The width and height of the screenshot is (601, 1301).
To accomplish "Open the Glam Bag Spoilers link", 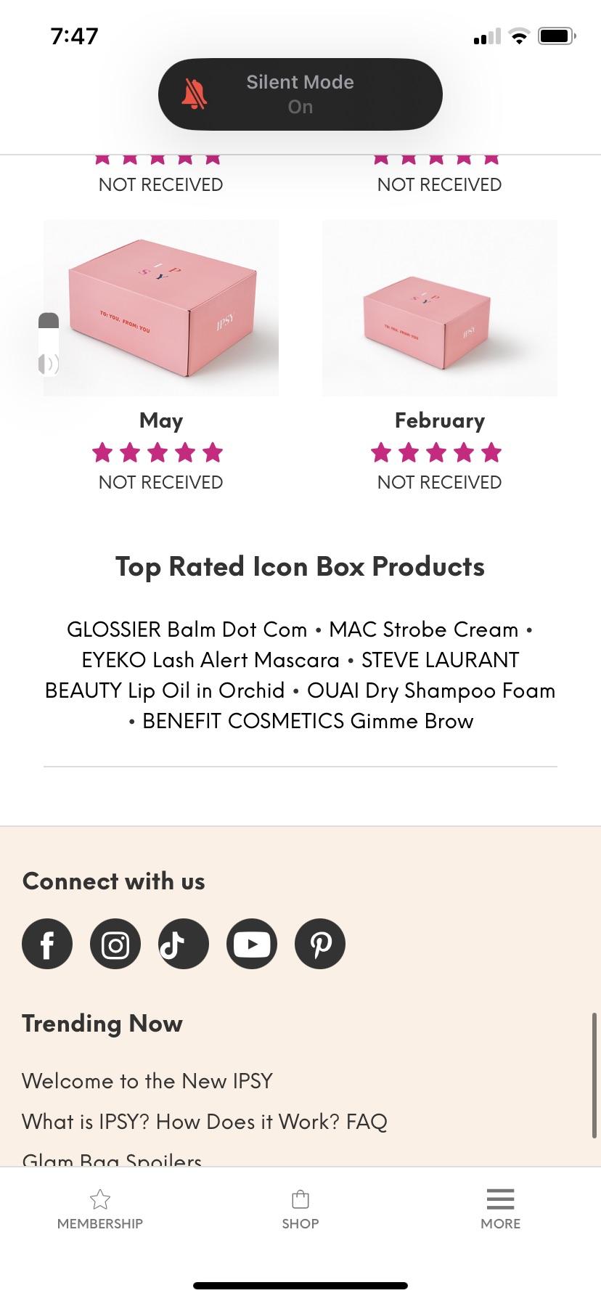I will pos(112,1160).
